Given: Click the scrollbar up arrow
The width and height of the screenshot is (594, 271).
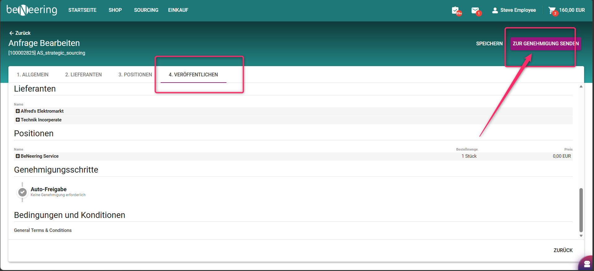Looking at the screenshot, I should click(x=581, y=87).
